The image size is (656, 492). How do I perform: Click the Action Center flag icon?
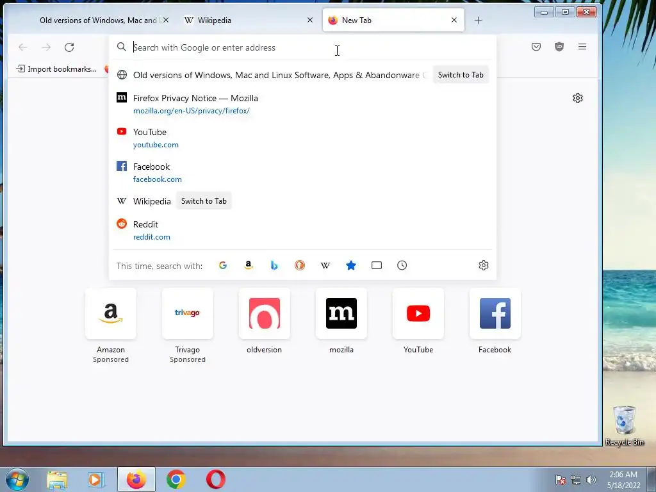pyautogui.click(x=561, y=480)
